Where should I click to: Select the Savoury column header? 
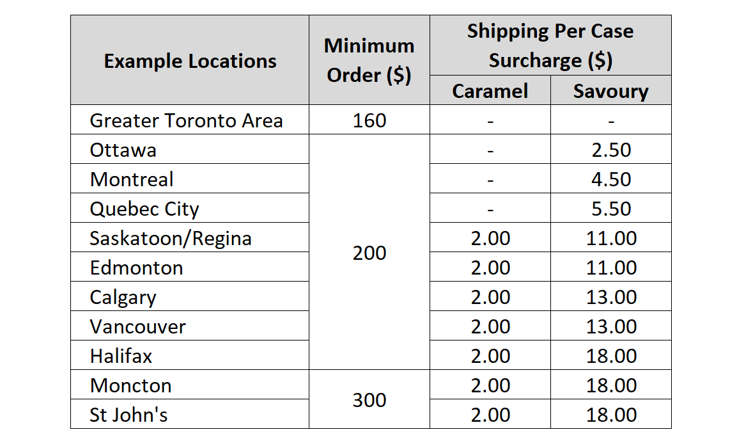pyautogui.click(x=610, y=91)
